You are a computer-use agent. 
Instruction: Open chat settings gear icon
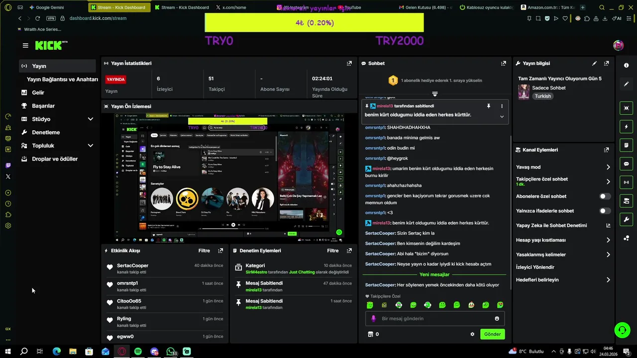point(472,334)
